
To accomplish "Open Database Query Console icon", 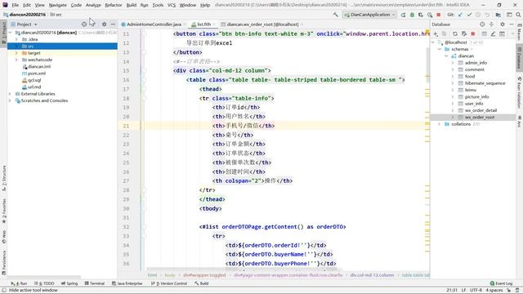I will pos(502,33).
